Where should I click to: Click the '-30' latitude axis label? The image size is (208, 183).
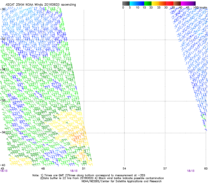pos(3,9)
